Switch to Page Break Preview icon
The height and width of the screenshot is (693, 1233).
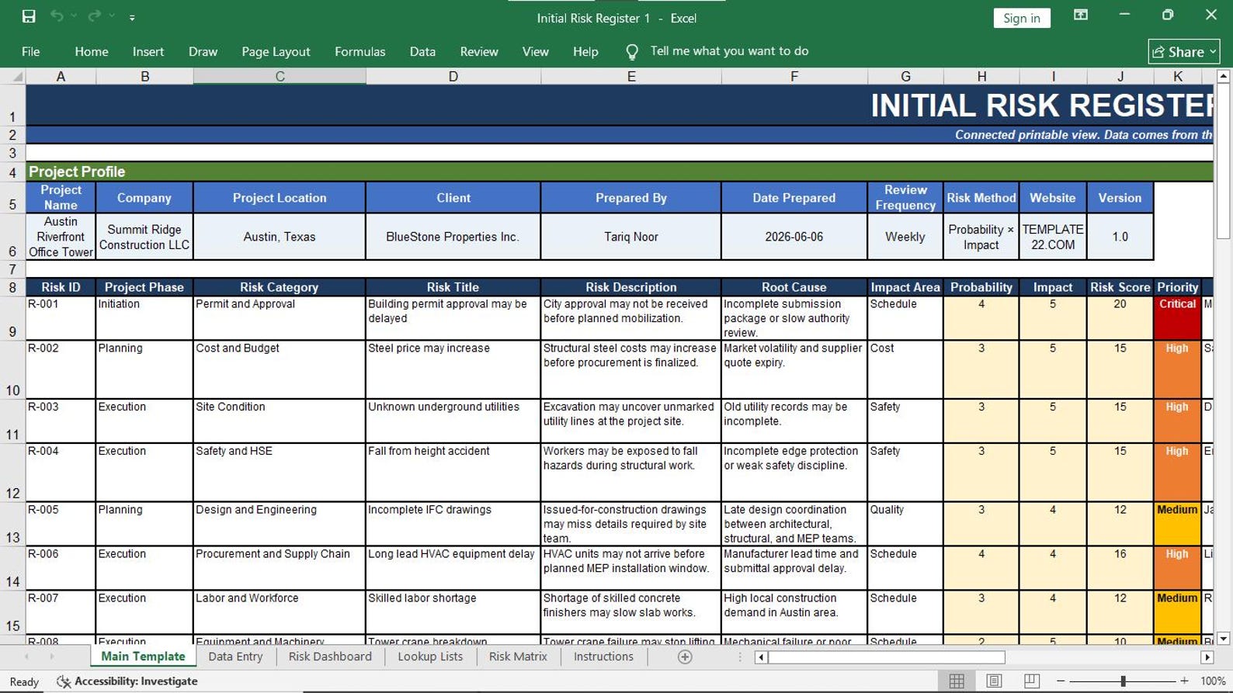click(1031, 681)
